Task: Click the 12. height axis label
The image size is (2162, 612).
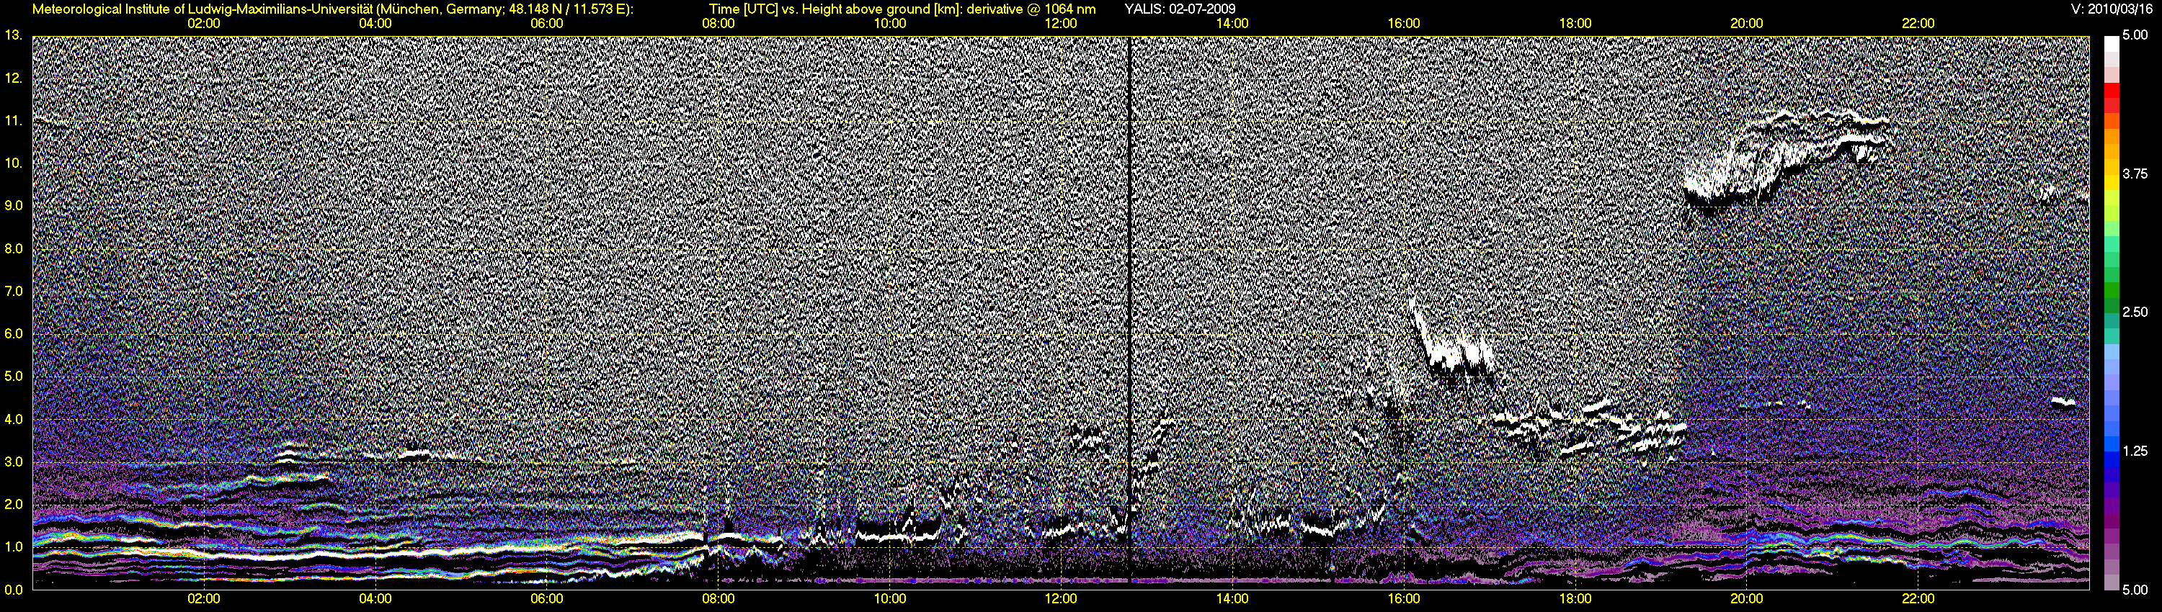Action: pyautogui.click(x=12, y=78)
